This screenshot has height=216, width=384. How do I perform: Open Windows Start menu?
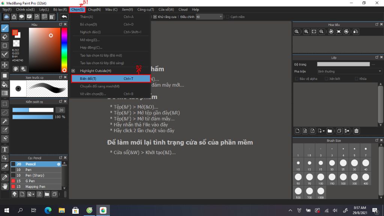coord(7,210)
